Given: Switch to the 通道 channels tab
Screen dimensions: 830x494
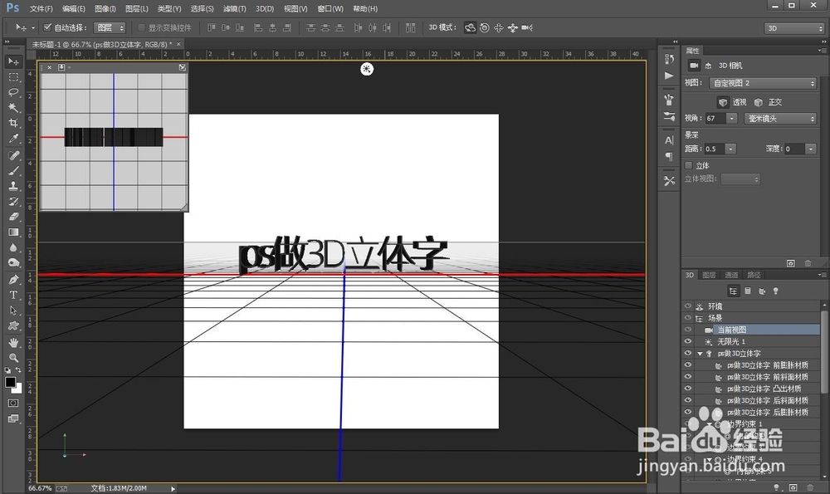Looking at the screenshot, I should coord(731,275).
